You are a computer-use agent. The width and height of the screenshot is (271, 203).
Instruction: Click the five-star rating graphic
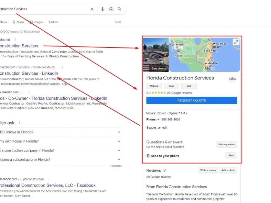pyautogui.click(x=159, y=93)
